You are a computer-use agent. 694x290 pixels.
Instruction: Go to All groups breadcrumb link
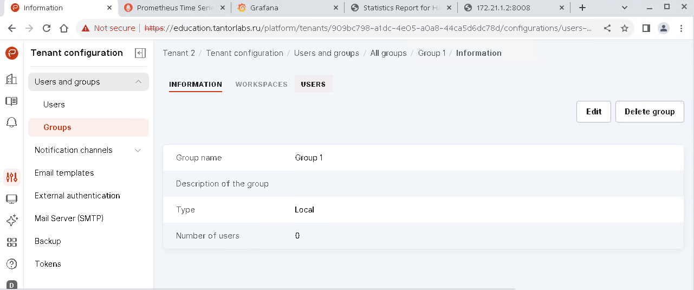click(x=388, y=53)
